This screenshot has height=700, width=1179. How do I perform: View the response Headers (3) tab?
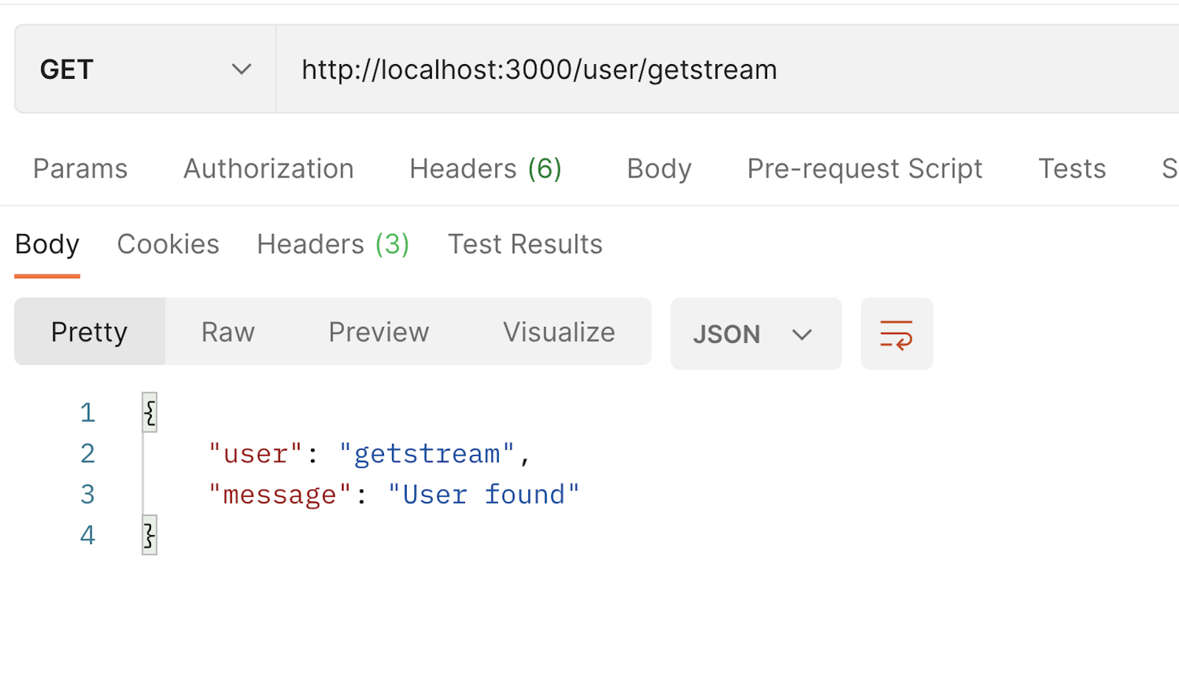pos(332,244)
